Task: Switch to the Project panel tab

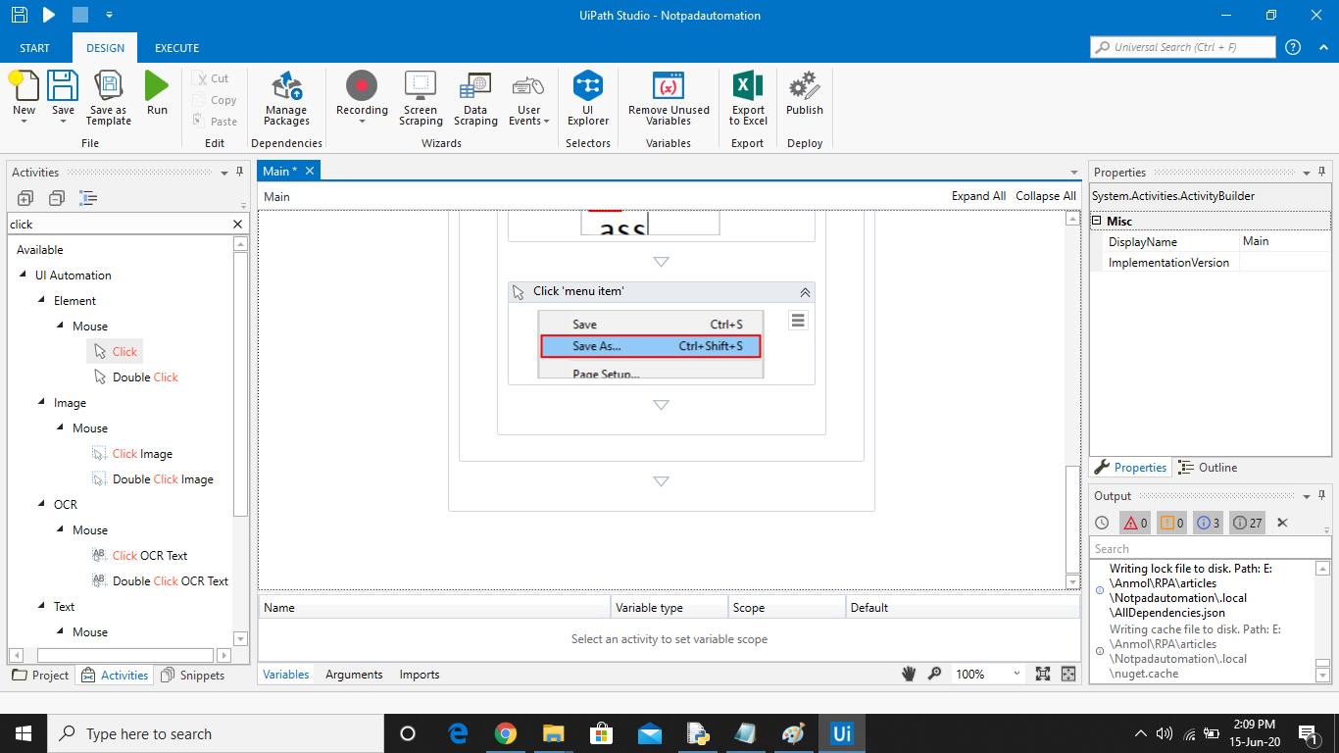Action: click(41, 676)
